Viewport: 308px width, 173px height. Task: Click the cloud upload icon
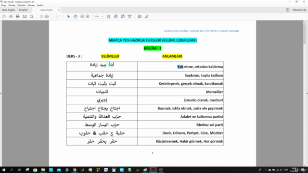click(x=11, y=16)
